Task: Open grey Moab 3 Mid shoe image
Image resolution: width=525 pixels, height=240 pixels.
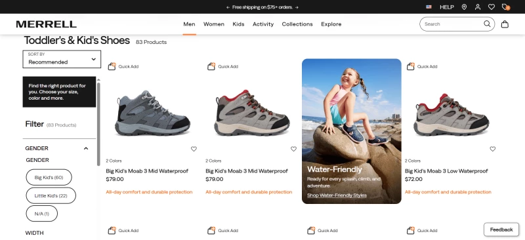Action: coord(154,113)
